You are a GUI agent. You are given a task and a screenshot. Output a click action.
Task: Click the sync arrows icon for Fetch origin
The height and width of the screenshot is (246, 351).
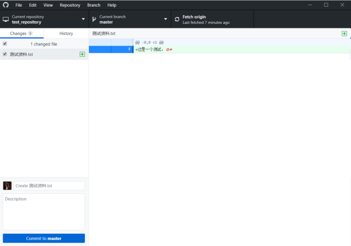tap(177, 19)
